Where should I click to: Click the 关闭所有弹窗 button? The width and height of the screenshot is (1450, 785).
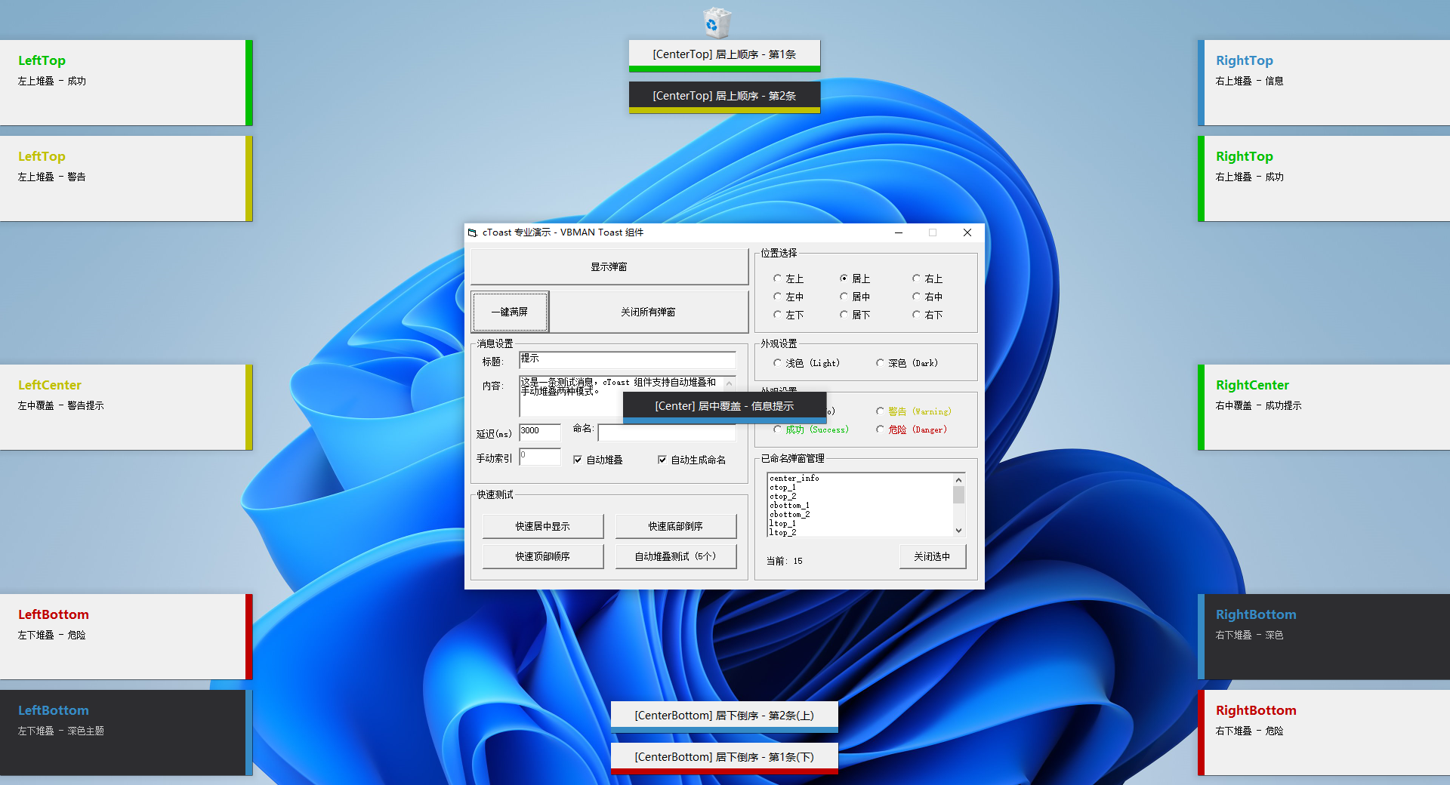coord(648,312)
